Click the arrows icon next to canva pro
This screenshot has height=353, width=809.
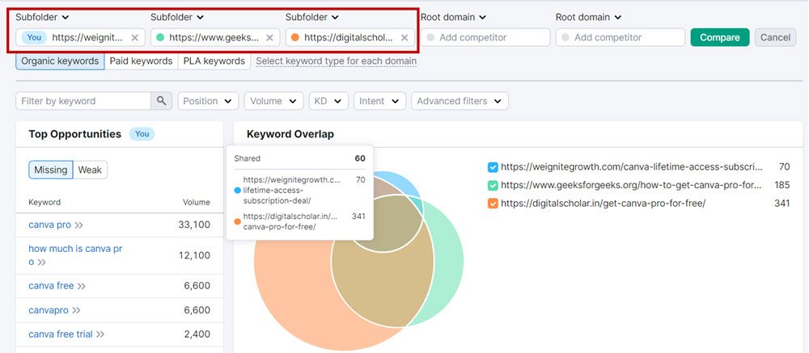coord(79,225)
